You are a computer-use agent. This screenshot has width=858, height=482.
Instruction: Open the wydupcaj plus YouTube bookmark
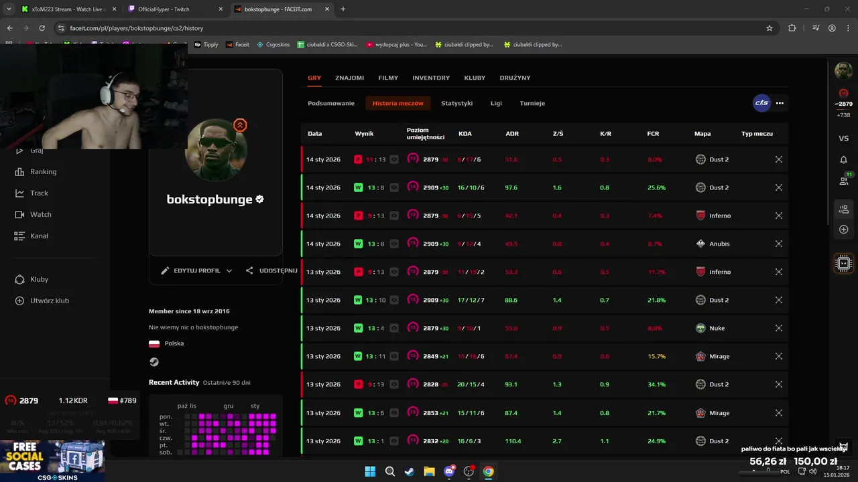coord(397,45)
